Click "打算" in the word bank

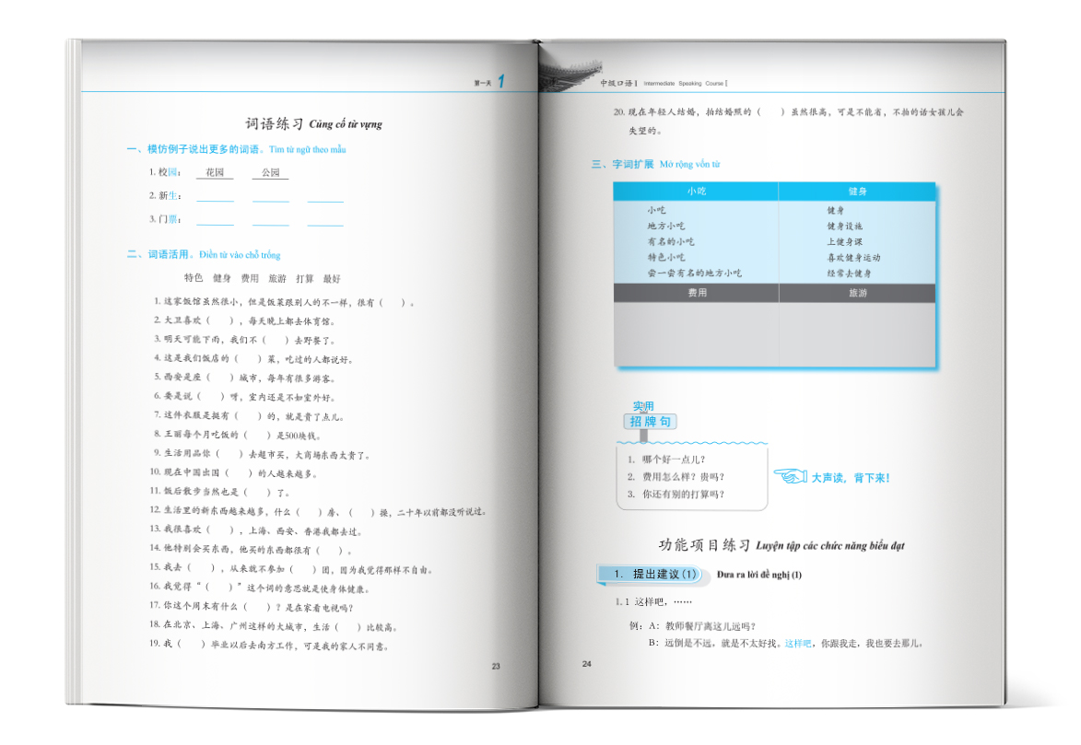305,278
